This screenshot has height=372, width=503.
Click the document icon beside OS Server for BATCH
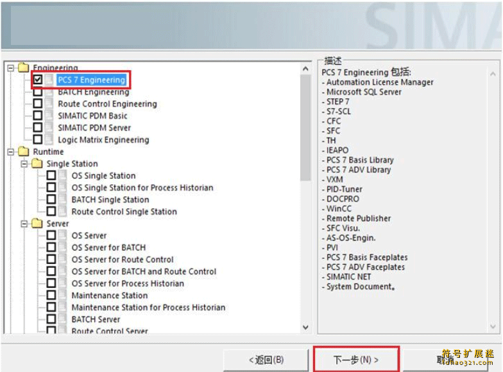point(63,247)
